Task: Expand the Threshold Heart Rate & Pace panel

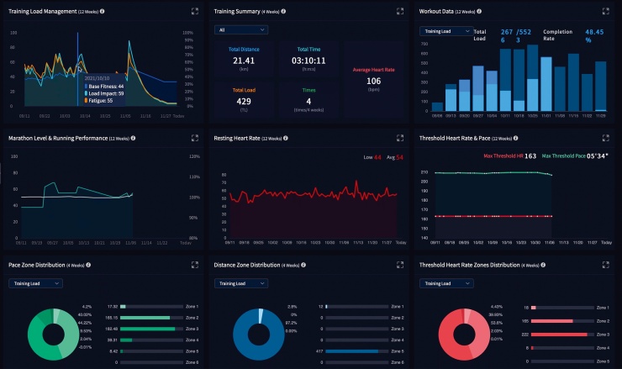Action: [606, 138]
